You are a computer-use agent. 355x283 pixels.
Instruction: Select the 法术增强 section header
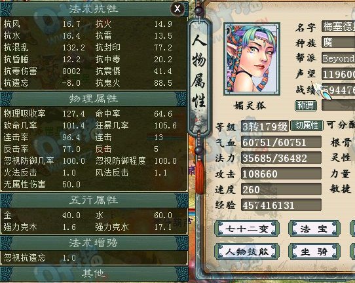coord(94,243)
